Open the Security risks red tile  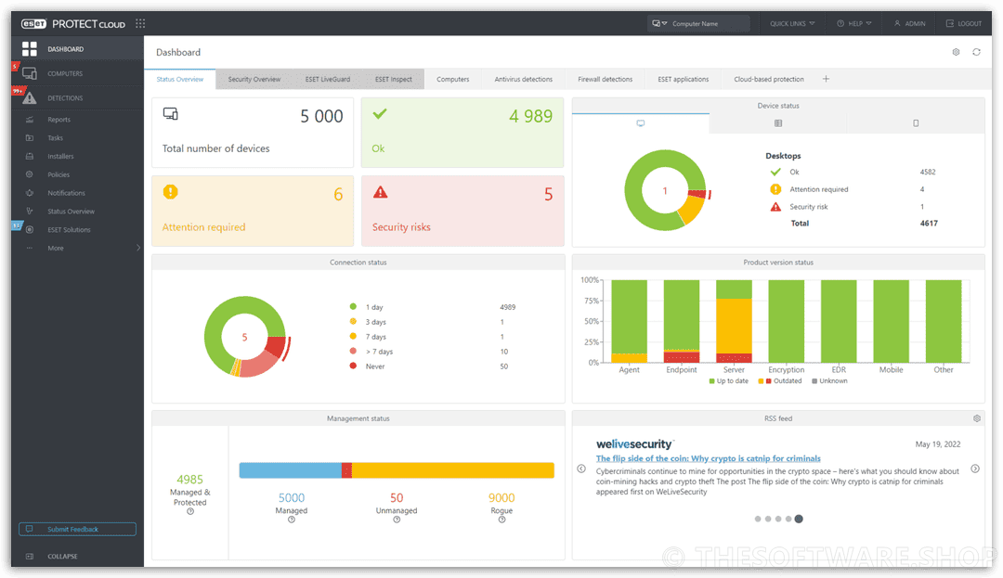point(462,211)
